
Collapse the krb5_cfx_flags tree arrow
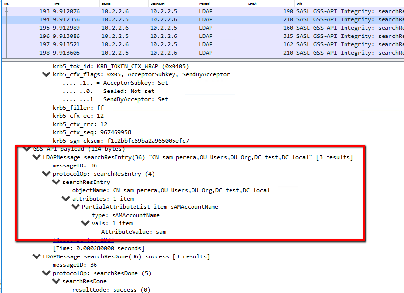[46, 74]
